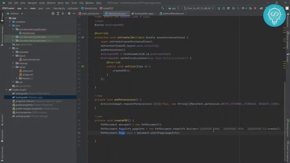The height and width of the screenshot is (163, 290).
Task: Click the Collapse All icon in Project panel
Action: click(x=63, y=14)
